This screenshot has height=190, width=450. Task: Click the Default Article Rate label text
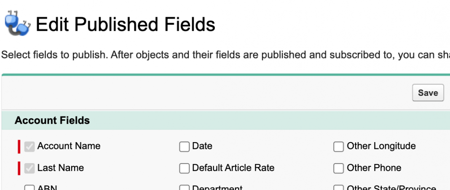(x=233, y=168)
